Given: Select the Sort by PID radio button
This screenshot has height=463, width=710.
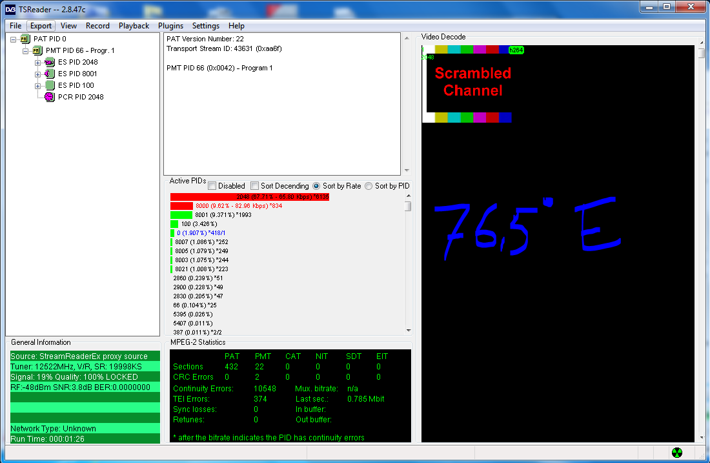Looking at the screenshot, I should [369, 186].
